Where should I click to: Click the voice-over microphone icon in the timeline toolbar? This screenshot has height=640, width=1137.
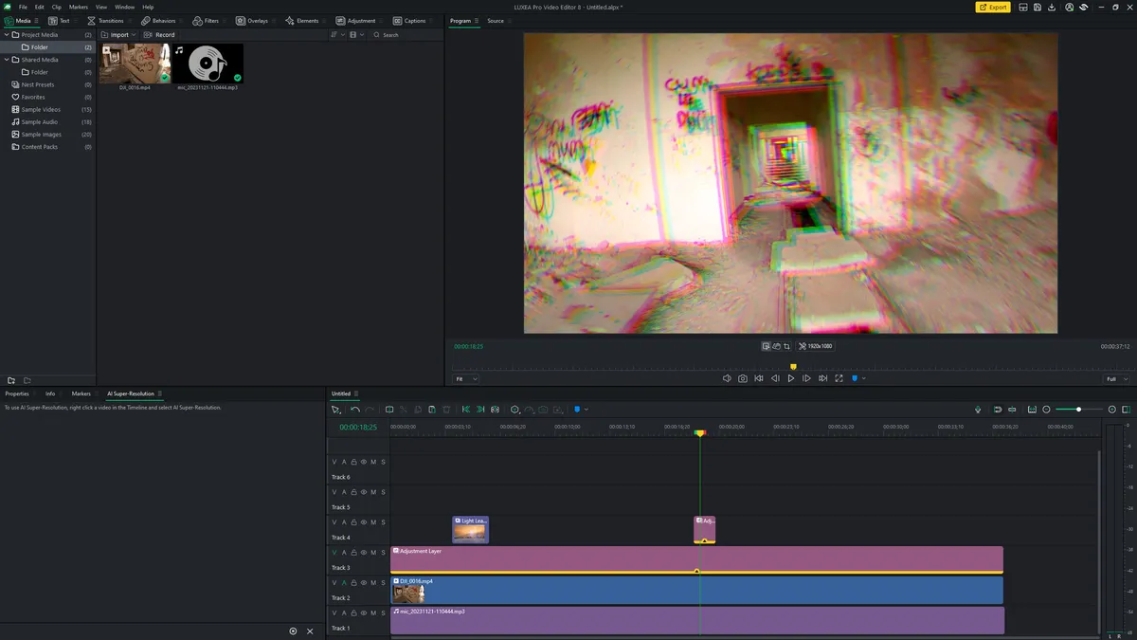coord(978,410)
